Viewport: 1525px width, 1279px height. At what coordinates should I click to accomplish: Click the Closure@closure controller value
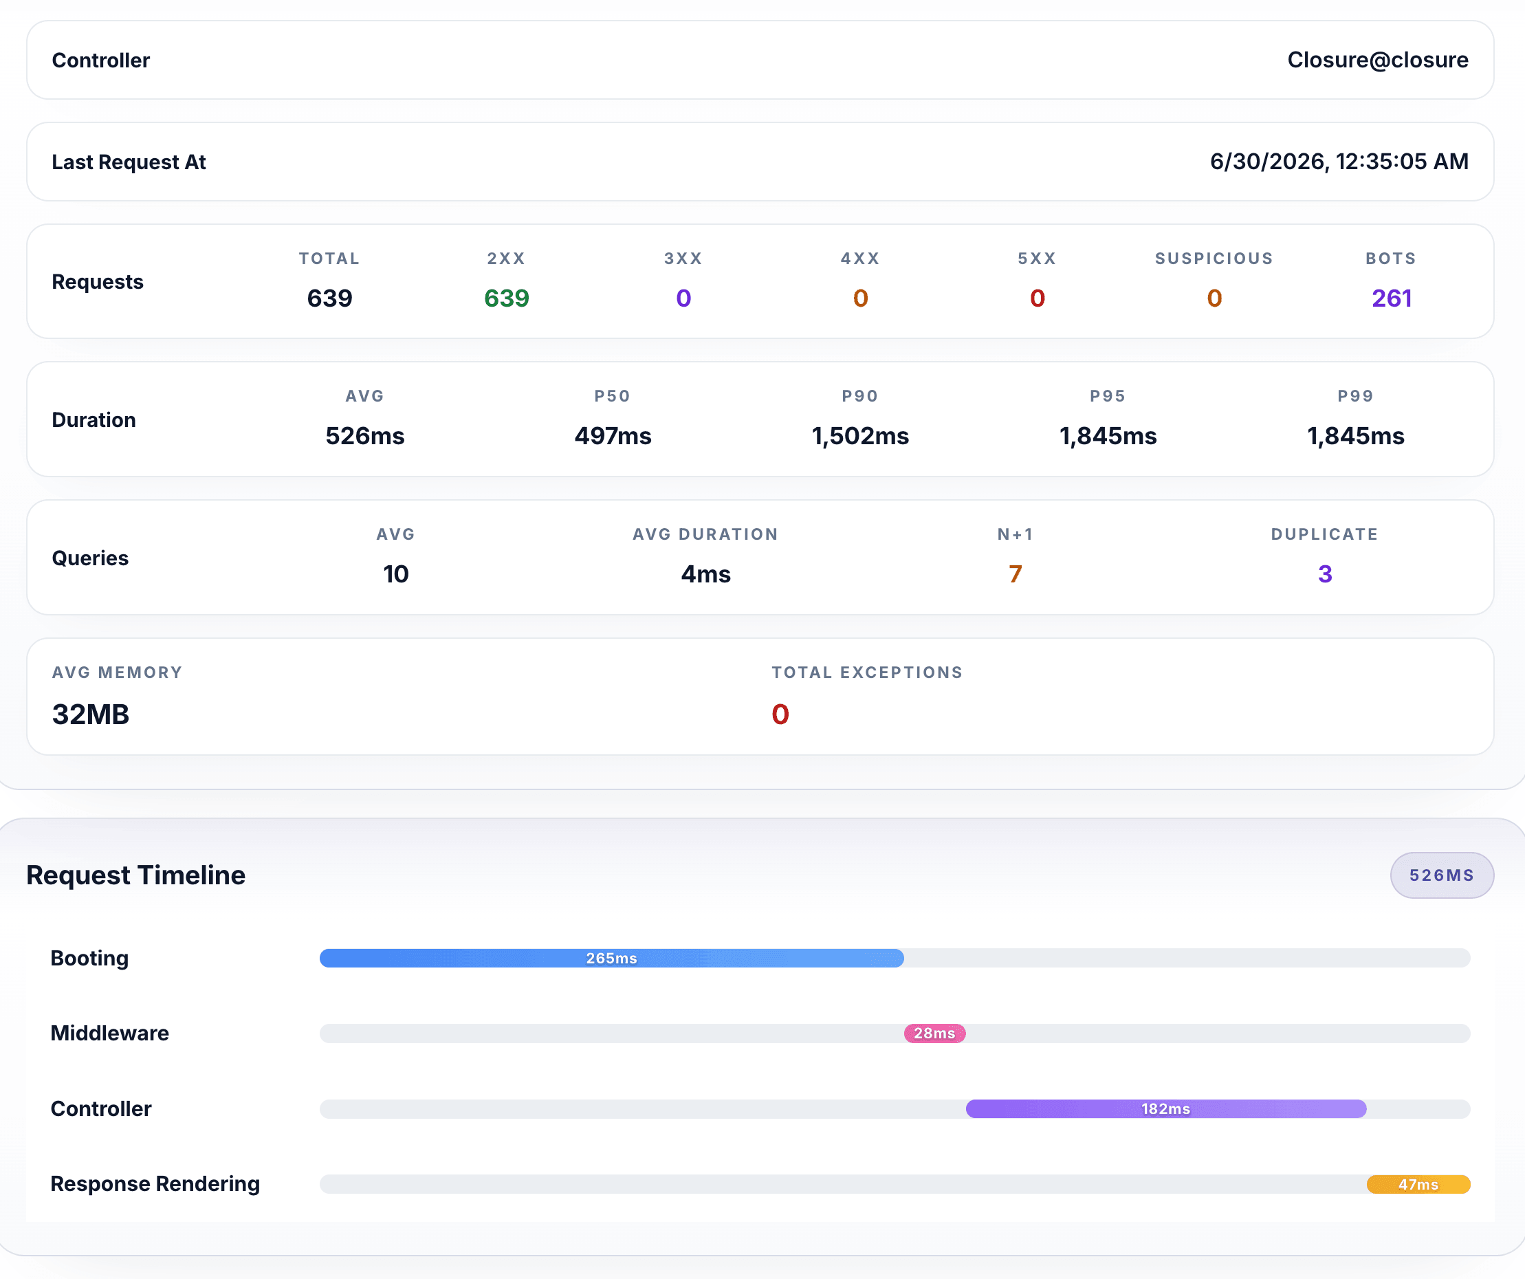click(x=1377, y=60)
